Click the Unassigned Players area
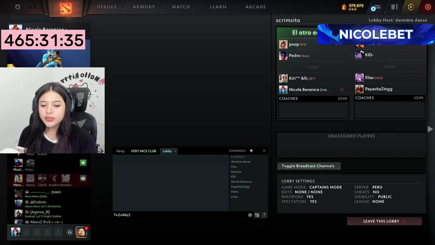 click(351, 145)
